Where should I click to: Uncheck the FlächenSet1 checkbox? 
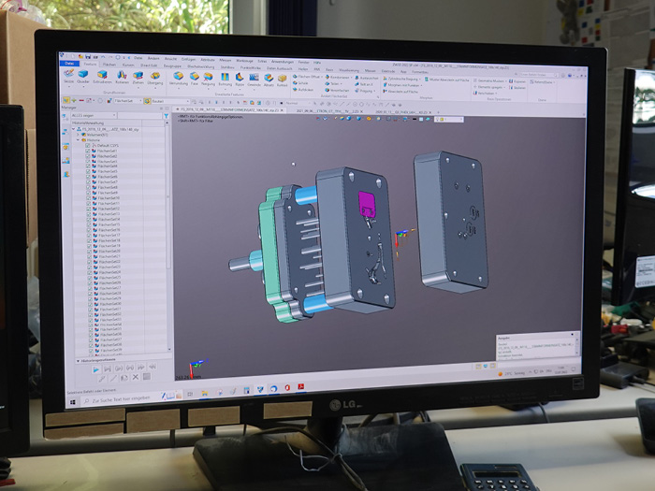(88, 151)
